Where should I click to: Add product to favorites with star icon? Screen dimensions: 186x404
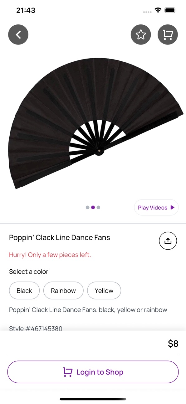141,34
